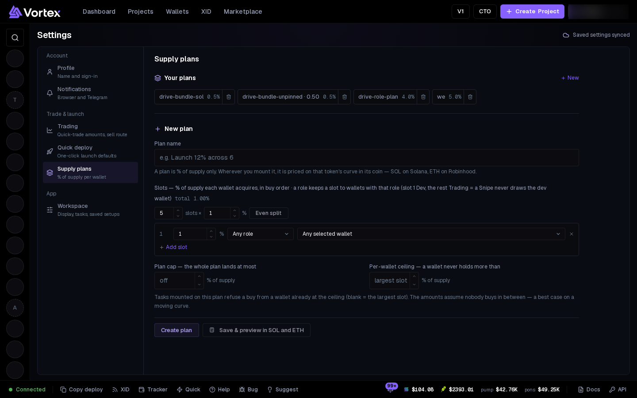
Task: Delete the drive-bundle-unpinned plan
Action: [x=345, y=97]
